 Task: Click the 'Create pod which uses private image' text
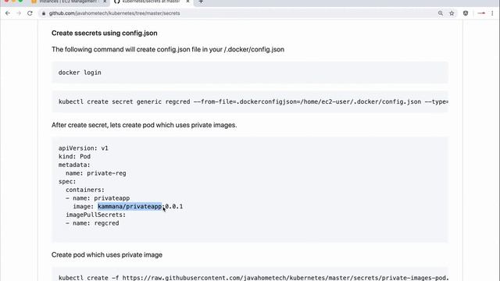click(x=107, y=255)
